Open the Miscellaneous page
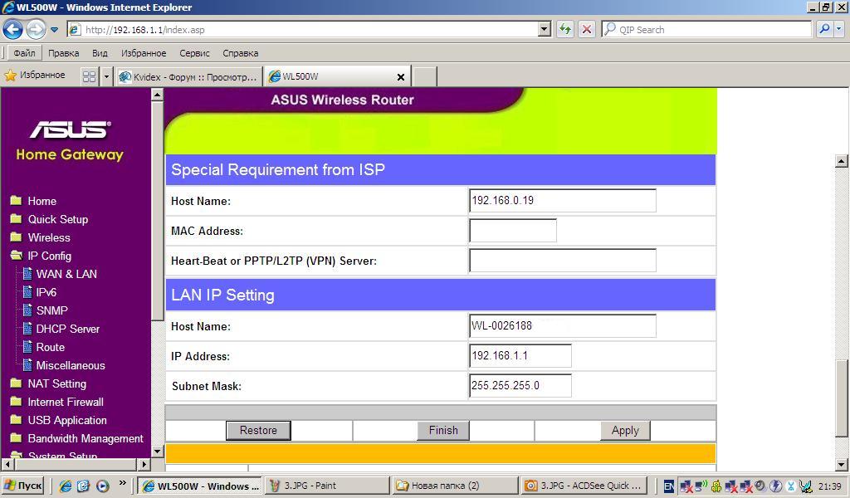The width and height of the screenshot is (850, 498). (63, 366)
